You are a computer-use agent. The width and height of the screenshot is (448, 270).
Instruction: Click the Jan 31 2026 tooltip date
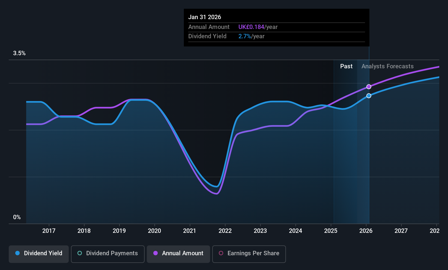205,17
